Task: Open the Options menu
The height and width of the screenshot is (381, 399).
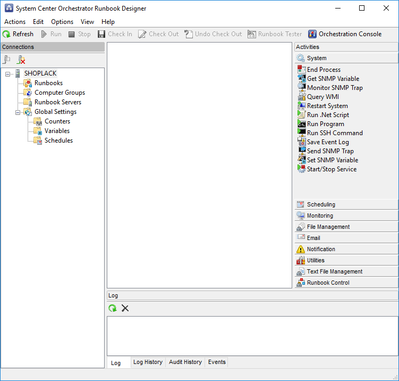Action: tap(62, 22)
